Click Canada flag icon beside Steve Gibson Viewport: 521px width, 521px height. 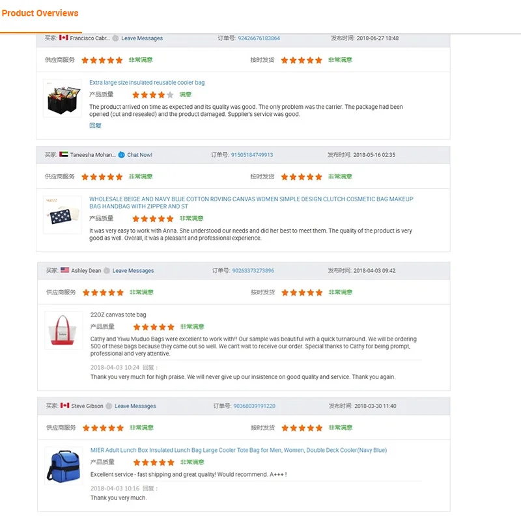pos(65,406)
